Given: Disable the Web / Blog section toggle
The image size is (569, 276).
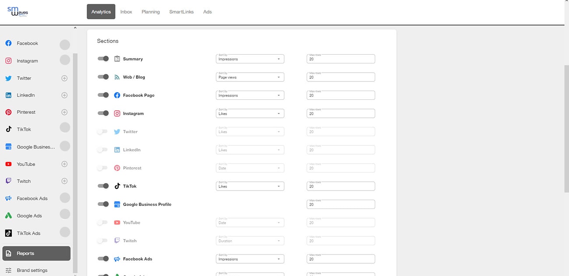Looking at the screenshot, I should pyautogui.click(x=103, y=77).
